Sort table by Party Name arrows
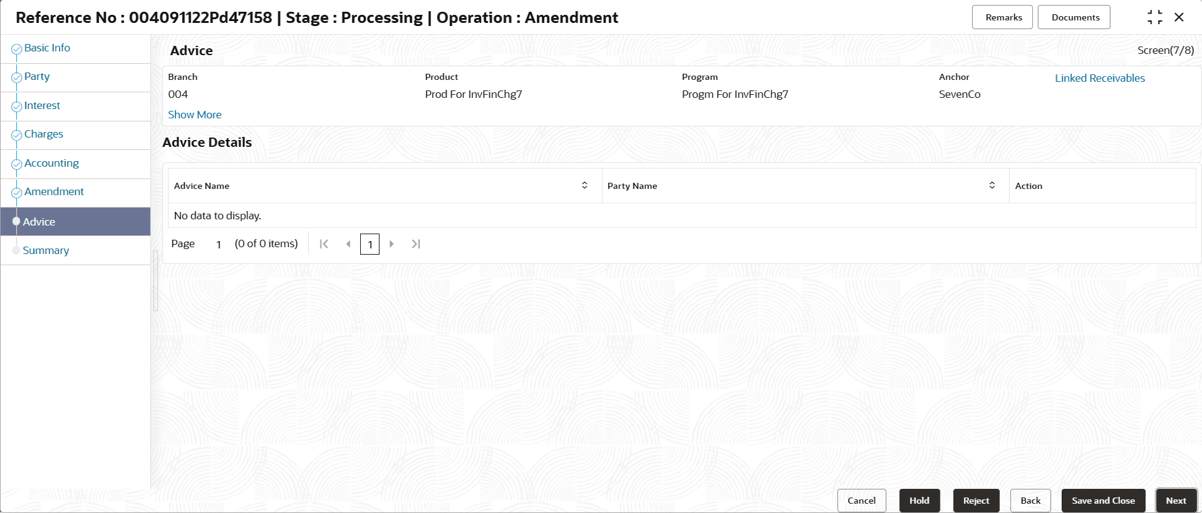1202x513 pixels. [x=992, y=185]
